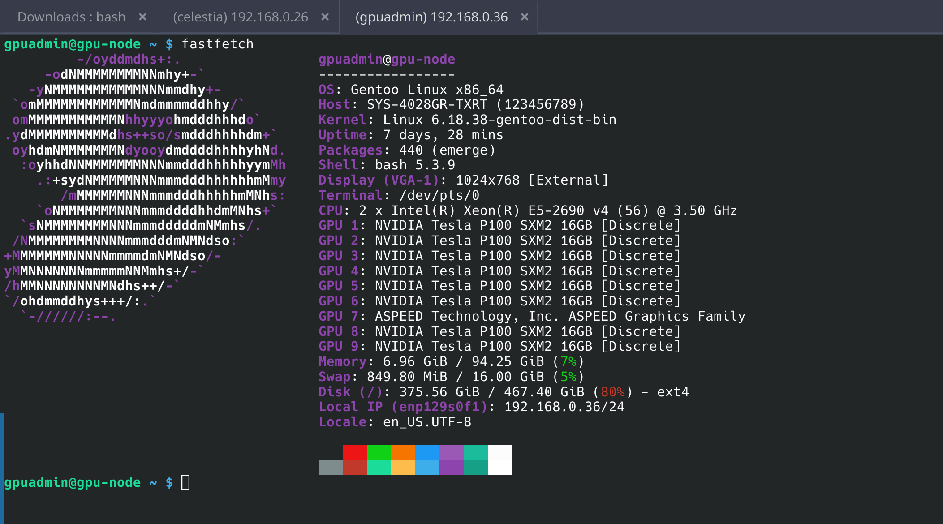Close the celestia 192.168.0.26 tab
This screenshot has height=524, width=943.
[x=325, y=17]
